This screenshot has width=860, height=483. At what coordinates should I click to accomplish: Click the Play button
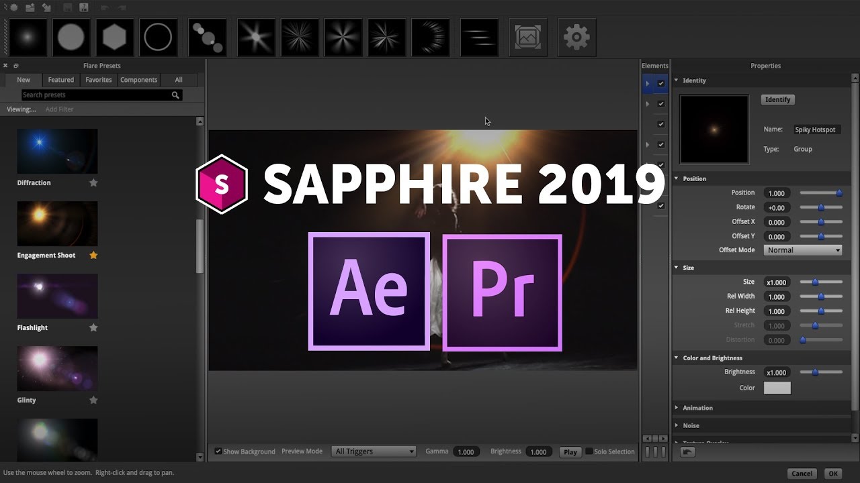point(570,452)
